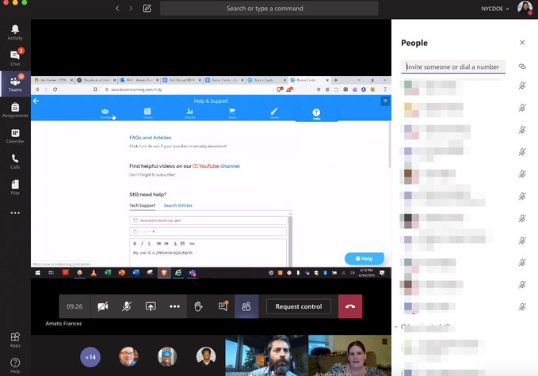Copy the meeting join link icon
The image size is (538, 376).
tap(522, 66)
